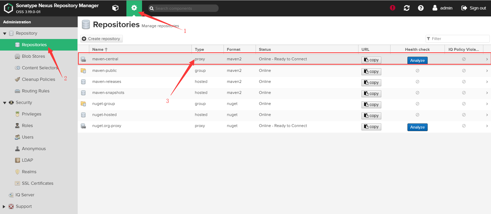Open the admin user account
491x214 pixels.
[443, 8]
